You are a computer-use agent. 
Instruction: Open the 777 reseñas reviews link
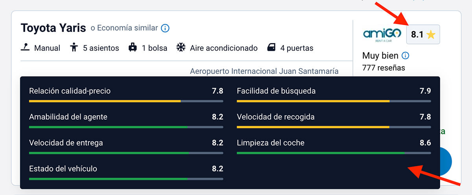[x=383, y=68]
